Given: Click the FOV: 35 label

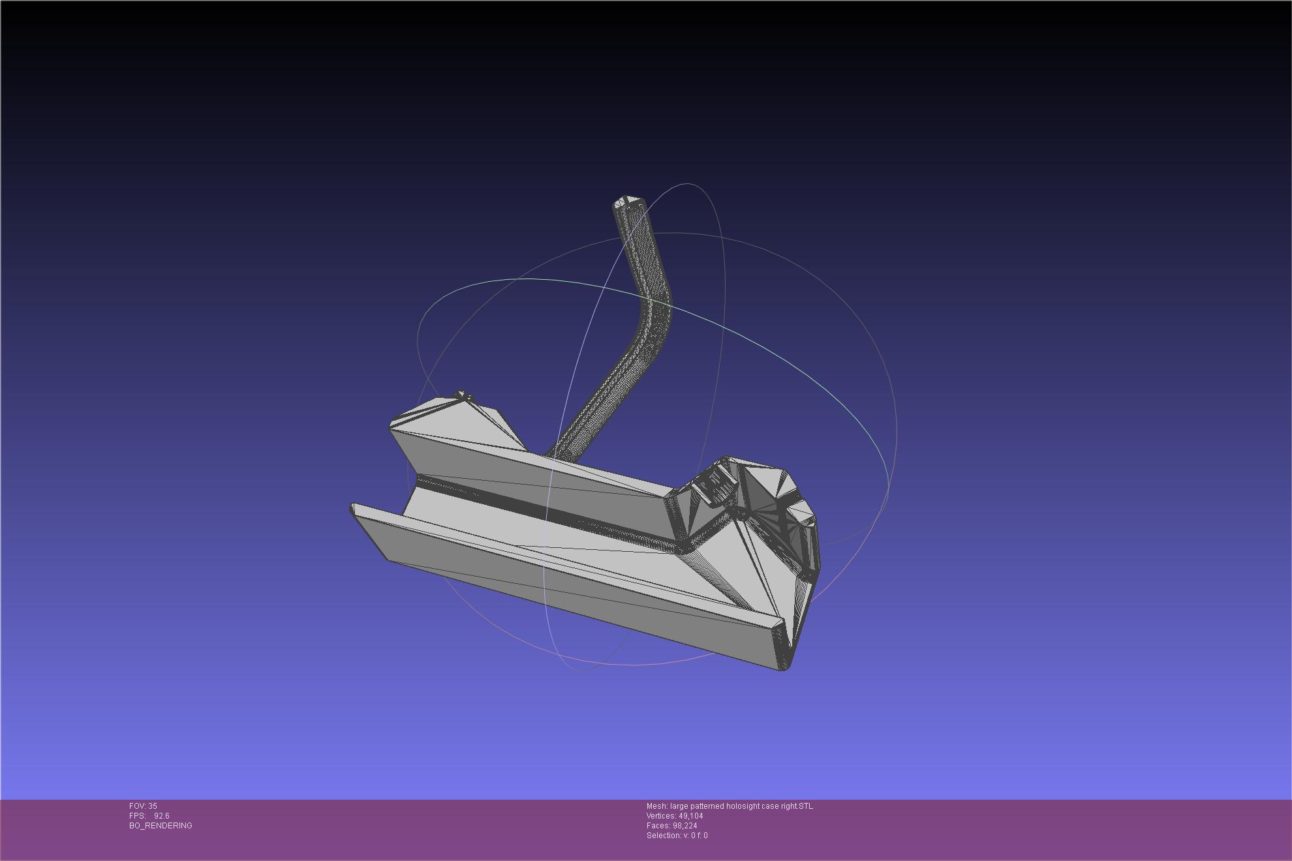Looking at the screenshot, I should [x=143, y=806].
